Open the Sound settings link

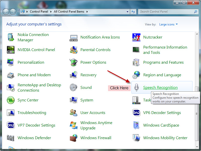[x=86, y=88]
